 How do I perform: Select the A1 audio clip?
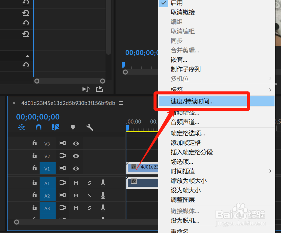click(143, 183)
